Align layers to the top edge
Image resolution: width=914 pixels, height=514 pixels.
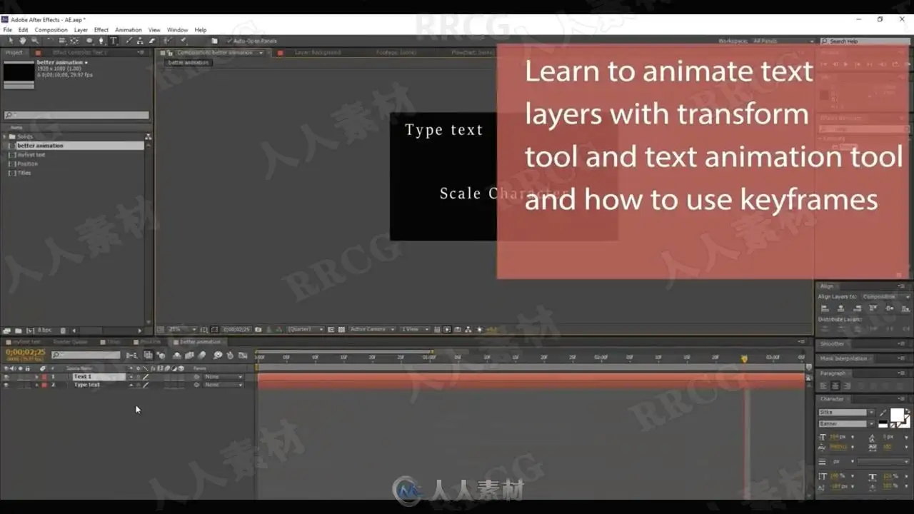pyautogui.click(x=873, y=308)
